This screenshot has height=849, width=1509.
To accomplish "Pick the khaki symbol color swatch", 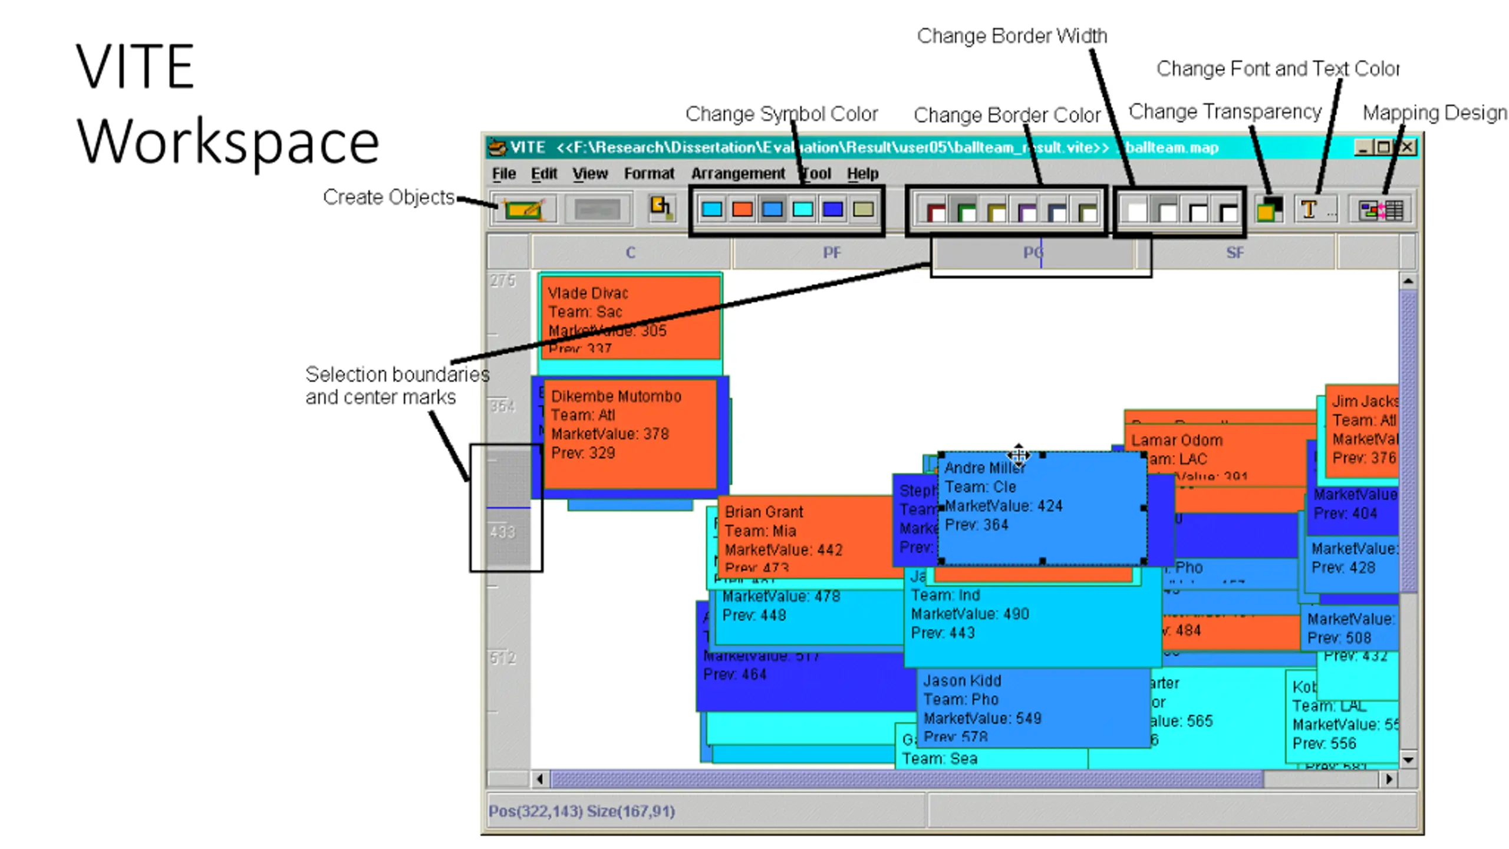I will point(863,209).
